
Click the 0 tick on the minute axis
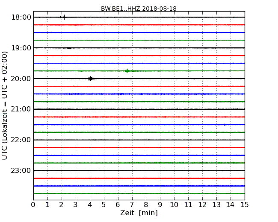click(x=33, y=205)
